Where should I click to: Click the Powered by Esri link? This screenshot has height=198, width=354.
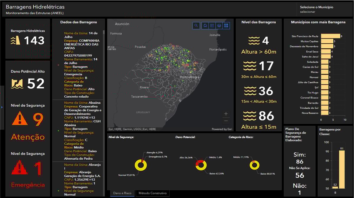click(x=222, y=129)
